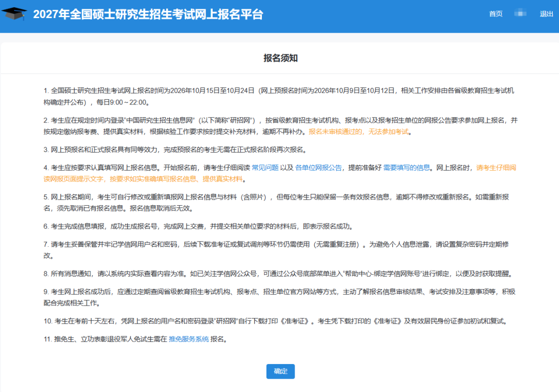Click item 10 about 下载打印《准考证》
The height and width of the screenshot is (392, 559).
point(276,321)
